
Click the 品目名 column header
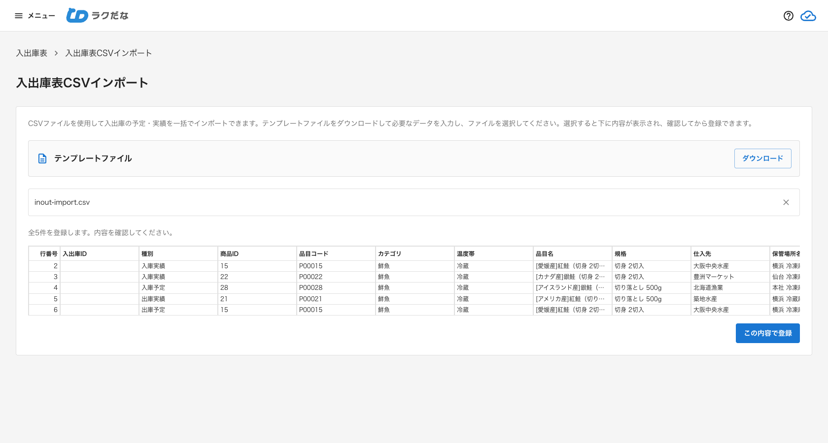[x=573, y=254]
